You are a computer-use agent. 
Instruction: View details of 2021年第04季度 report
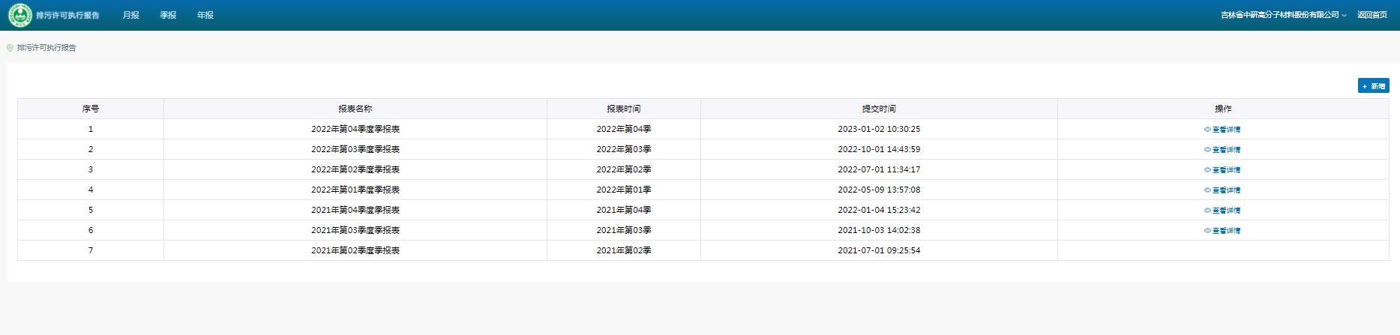click(1222, 211)
